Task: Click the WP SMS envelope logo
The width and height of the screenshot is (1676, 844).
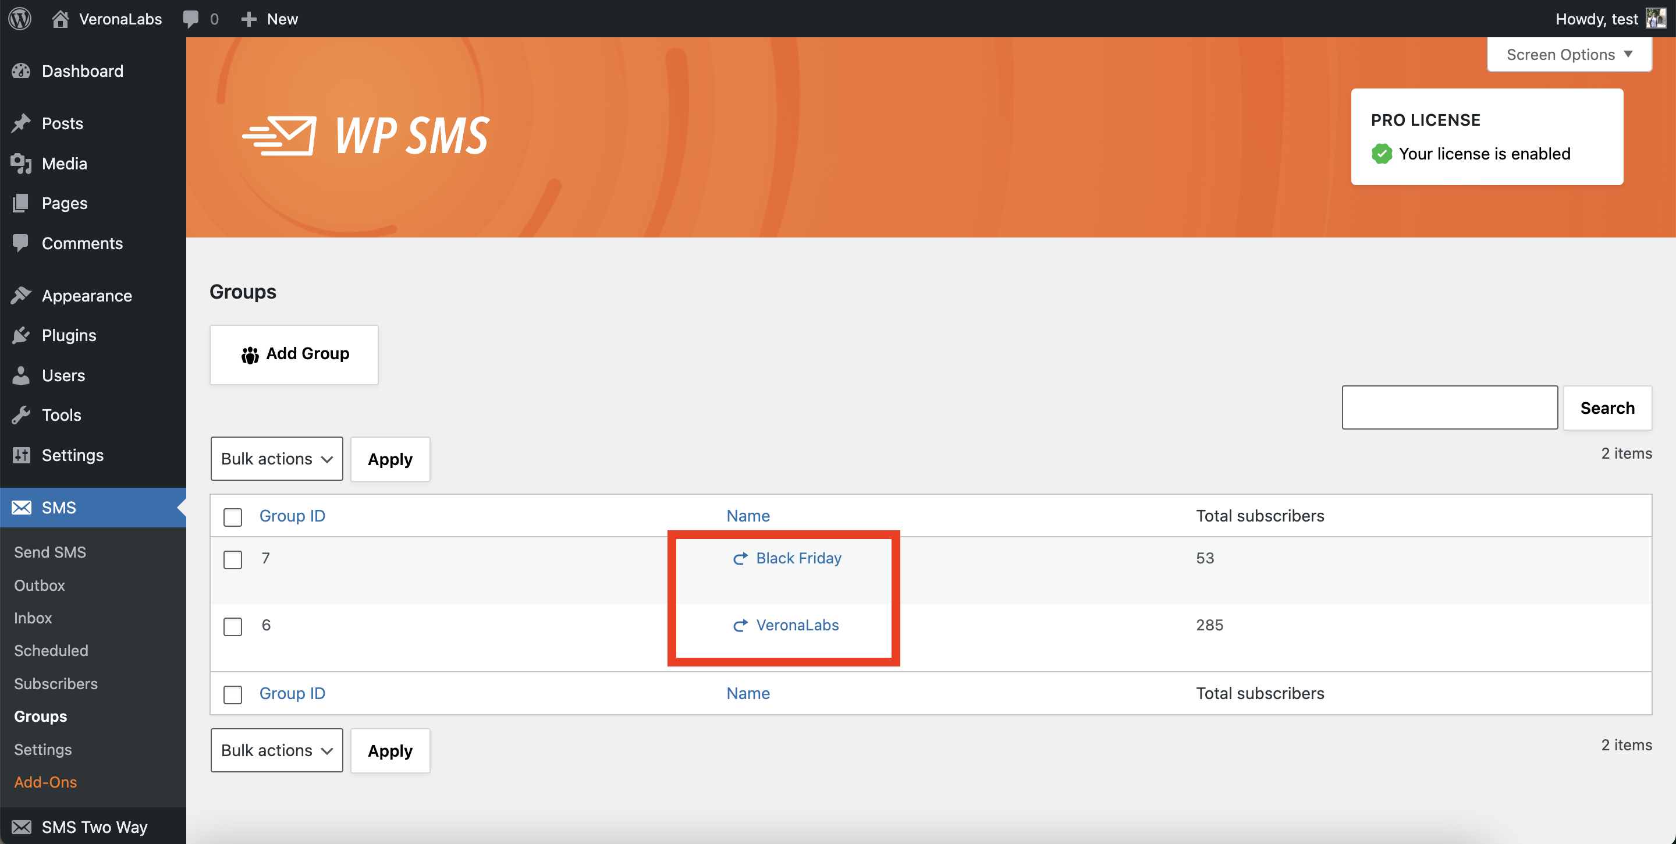Action: (280, 136)
